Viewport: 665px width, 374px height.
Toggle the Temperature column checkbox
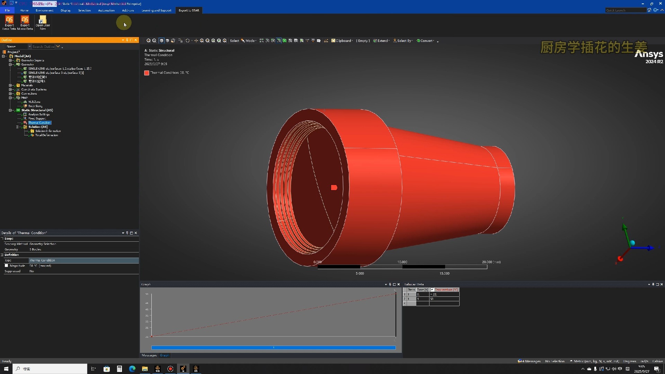click(x=432, y=290)
